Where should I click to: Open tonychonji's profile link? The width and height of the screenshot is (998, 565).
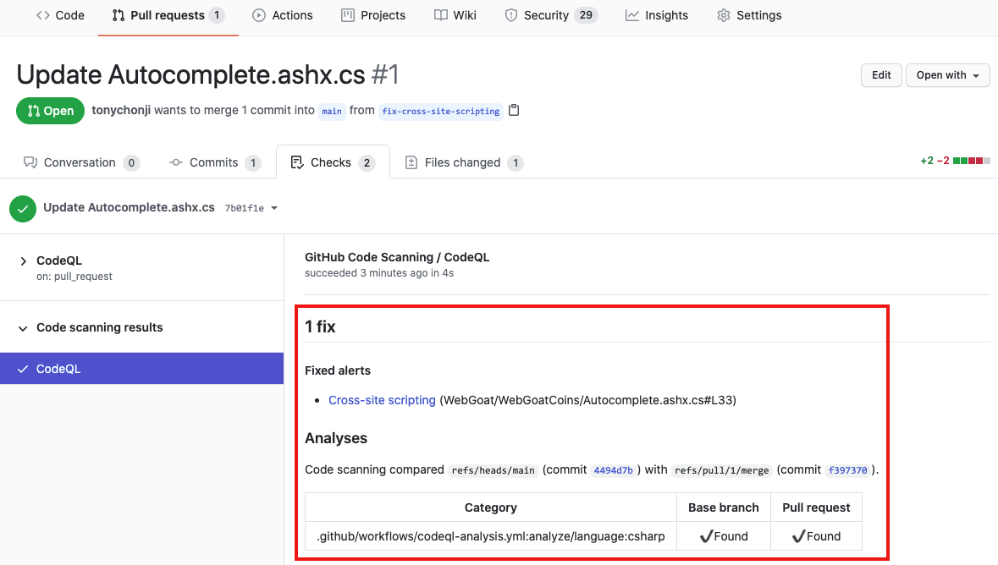pos(121,110)
